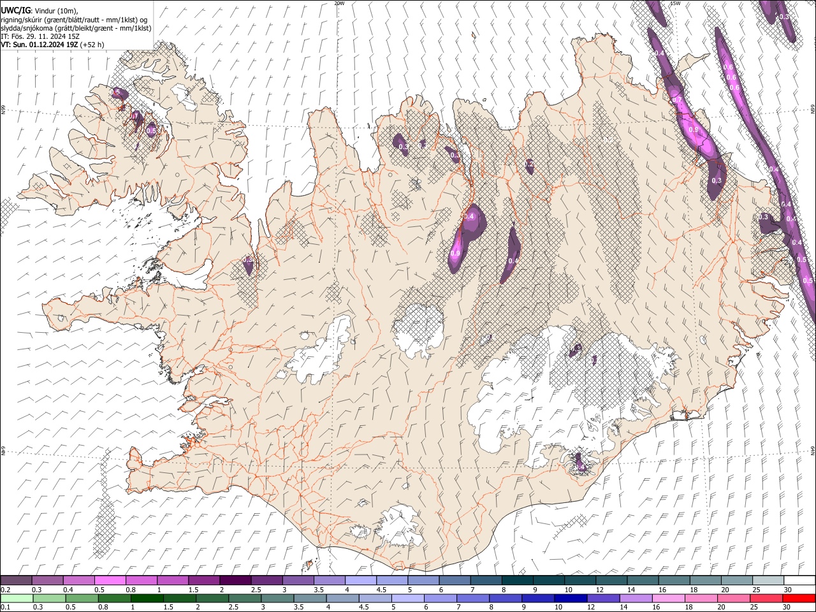Select the 'IT: Fös. 29. 11. 2024 15Z' line
The width and height of the screenshot is (816, 612).
tap(40, 36)
